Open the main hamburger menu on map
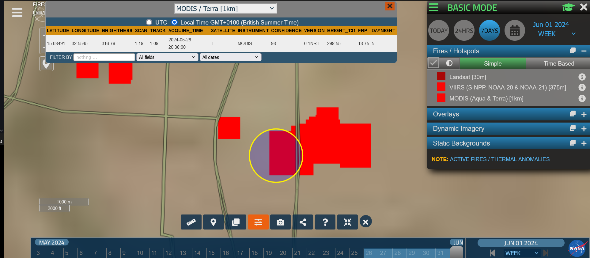 pos(17,12)
